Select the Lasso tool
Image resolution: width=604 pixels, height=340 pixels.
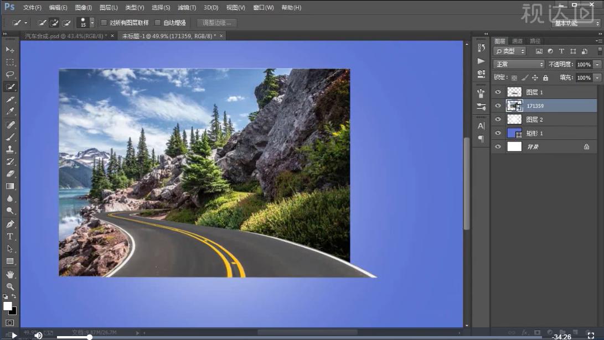click(10, 74)
